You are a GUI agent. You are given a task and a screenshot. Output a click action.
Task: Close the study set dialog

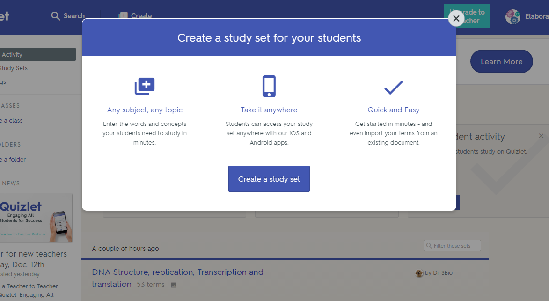coord(456,19)
